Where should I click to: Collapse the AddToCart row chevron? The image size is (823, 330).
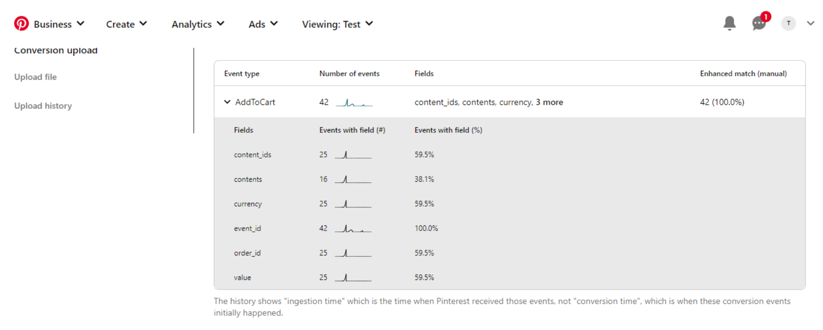click(x=227, y=102)
